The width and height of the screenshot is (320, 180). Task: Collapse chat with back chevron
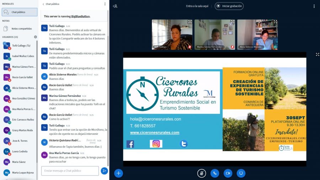[x=43, y=4]
